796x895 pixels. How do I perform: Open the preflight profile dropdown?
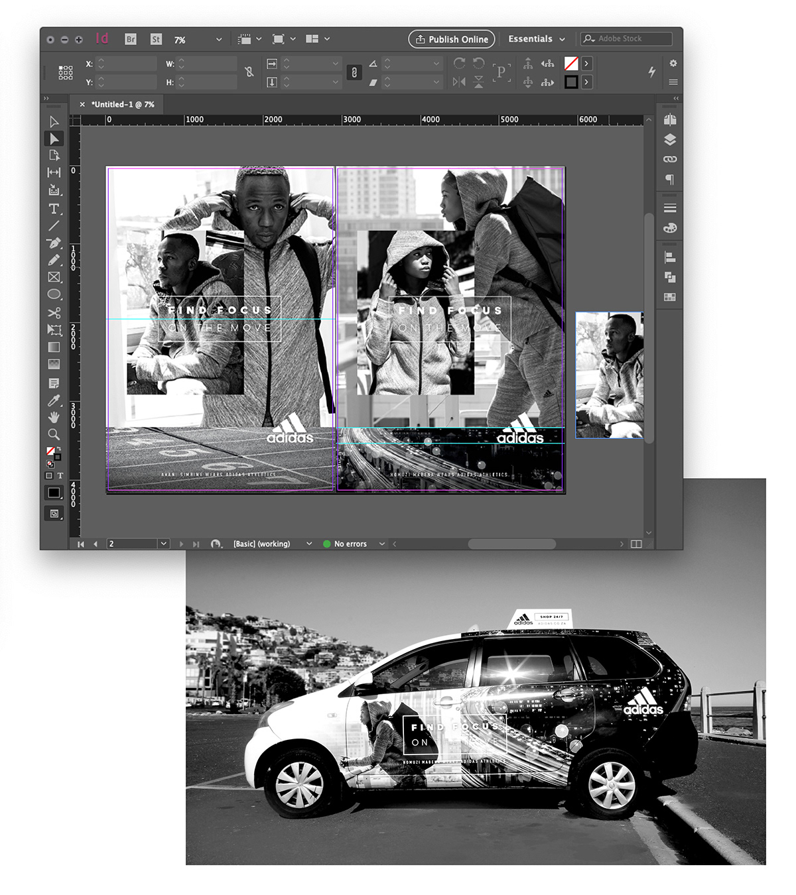[x=309, y=544]
